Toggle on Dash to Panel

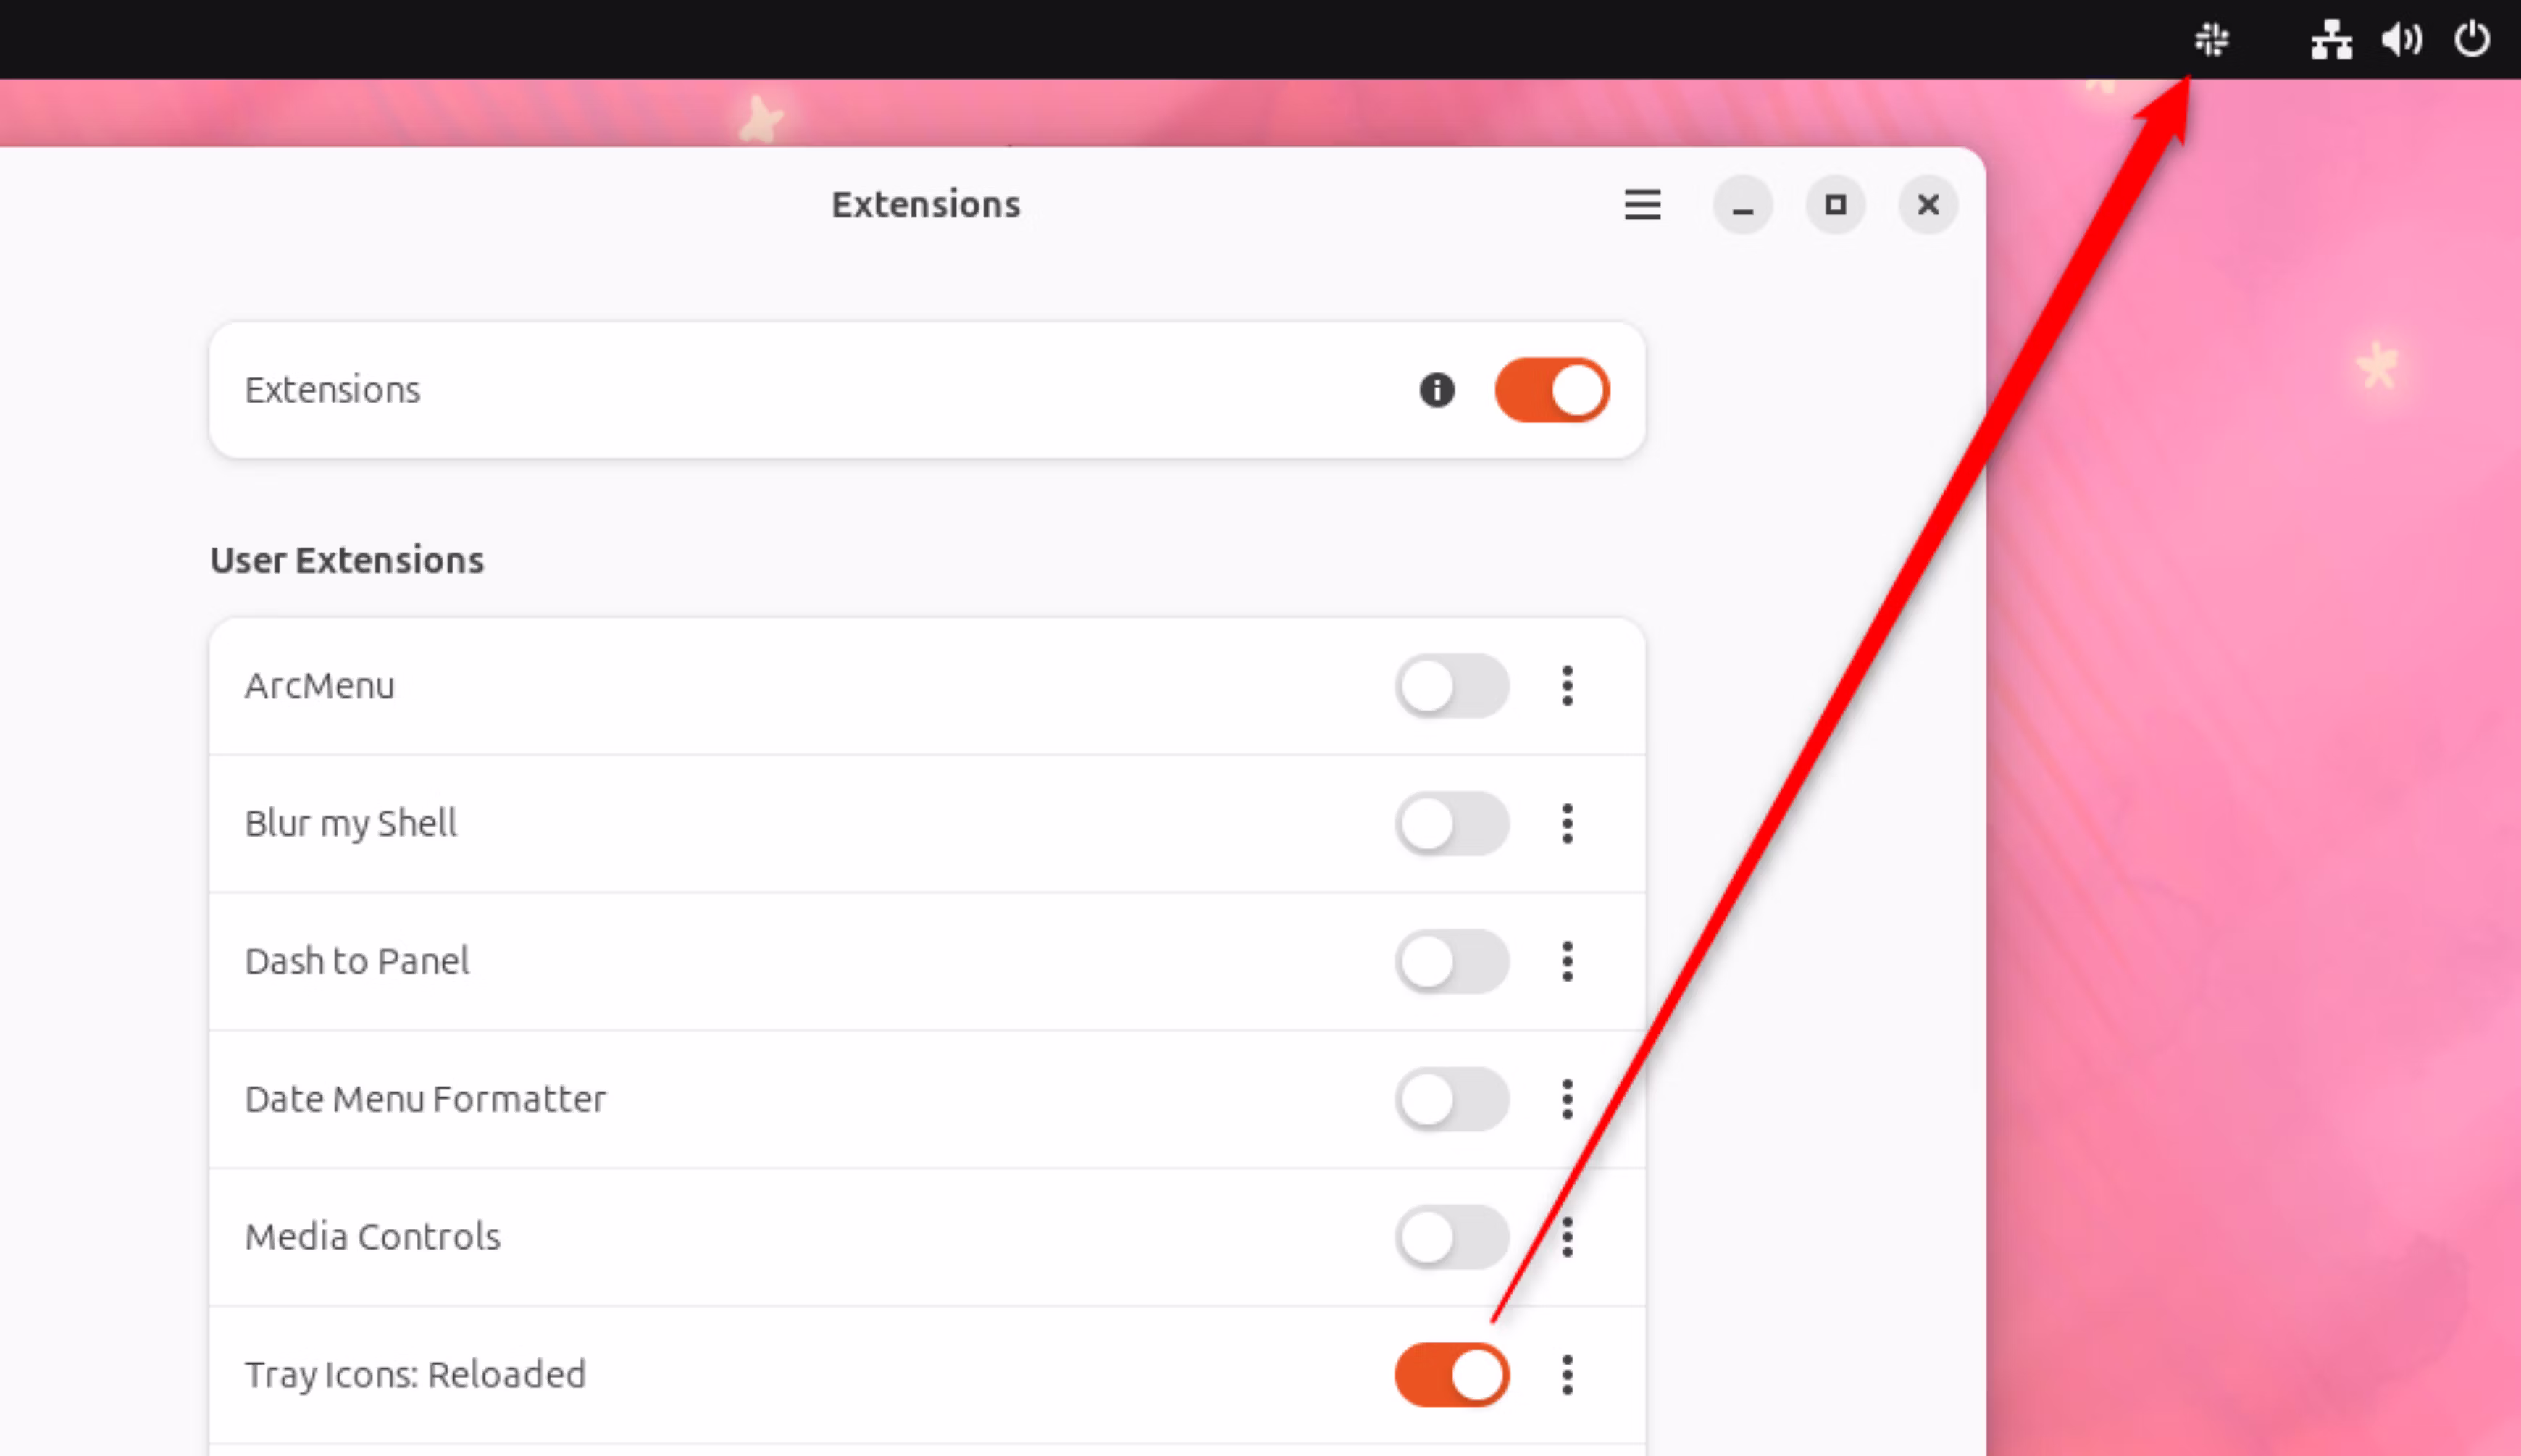click(x=1451, y=961)
